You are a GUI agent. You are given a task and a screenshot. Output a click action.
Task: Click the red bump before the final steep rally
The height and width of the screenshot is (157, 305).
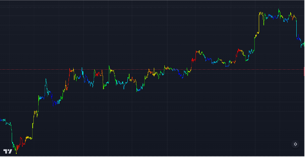point(239,50)
